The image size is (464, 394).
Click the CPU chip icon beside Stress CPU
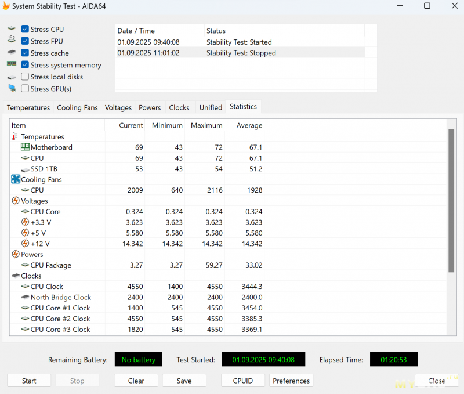12,28
